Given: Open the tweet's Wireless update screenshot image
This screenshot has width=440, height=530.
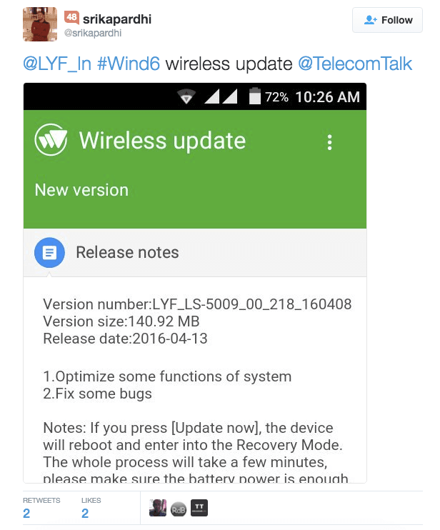Looking at the screenshot, I should click(195, 283).
